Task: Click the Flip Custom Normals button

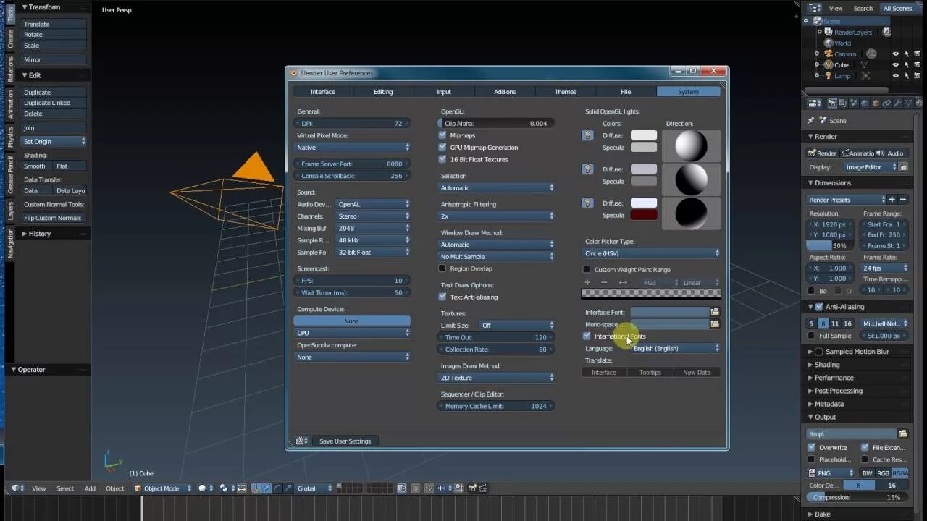Action: point(54,218)
